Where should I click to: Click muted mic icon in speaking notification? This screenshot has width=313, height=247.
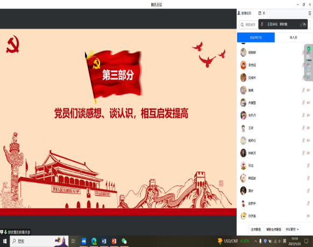(262, 24)
